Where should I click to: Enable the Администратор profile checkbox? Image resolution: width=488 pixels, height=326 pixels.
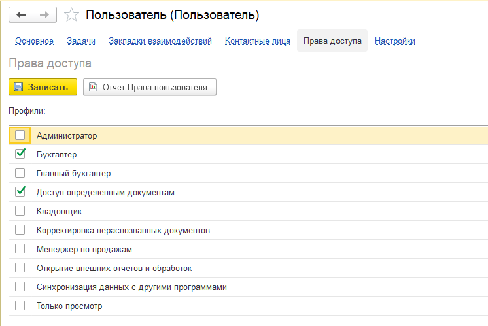[20, 135]
